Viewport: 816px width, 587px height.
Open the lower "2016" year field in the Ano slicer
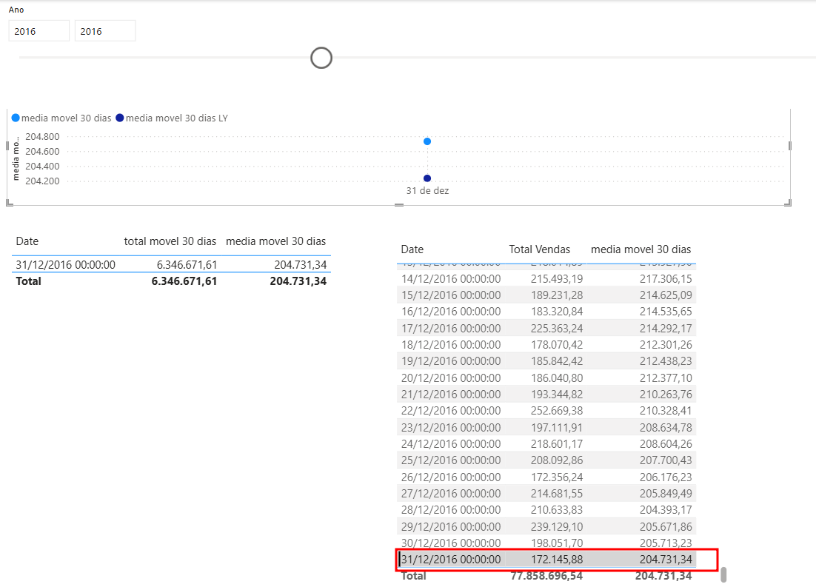pyautogui.click(x=104, y=30)
